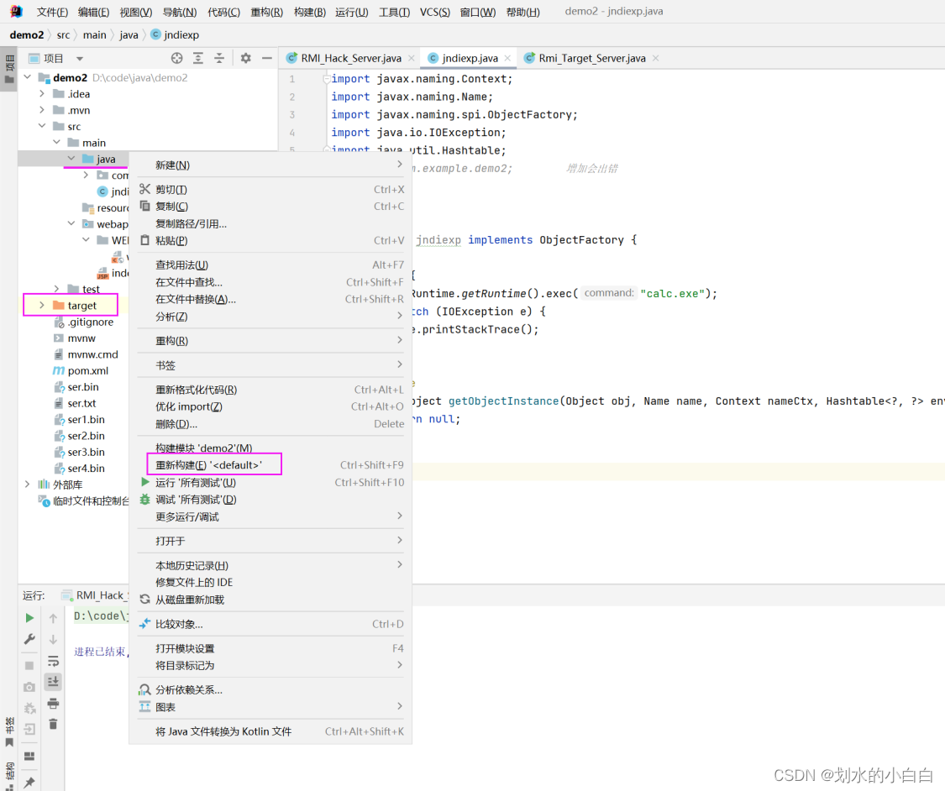Open the project view dropdown arrow
The image size is (945, 791).
(80, 59)
